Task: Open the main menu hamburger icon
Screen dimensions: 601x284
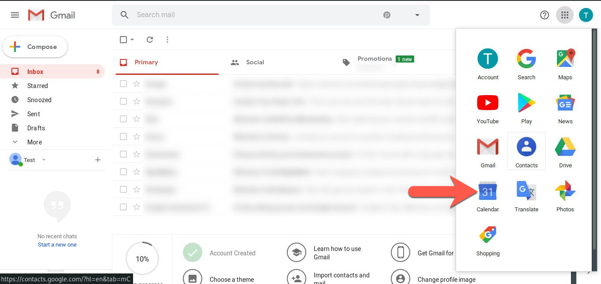Action: click(x=15, y=15)
